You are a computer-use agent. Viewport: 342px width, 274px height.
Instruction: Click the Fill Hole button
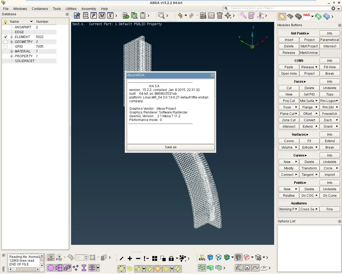coord(330,67)
